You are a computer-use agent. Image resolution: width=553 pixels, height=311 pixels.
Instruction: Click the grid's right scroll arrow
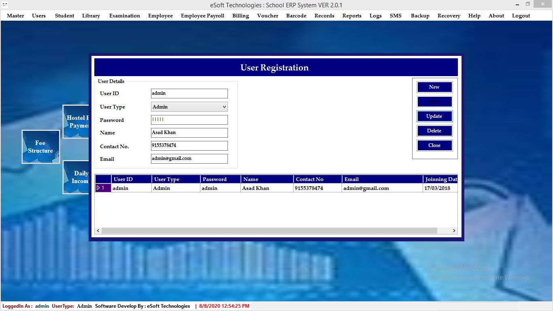(454, 230)
